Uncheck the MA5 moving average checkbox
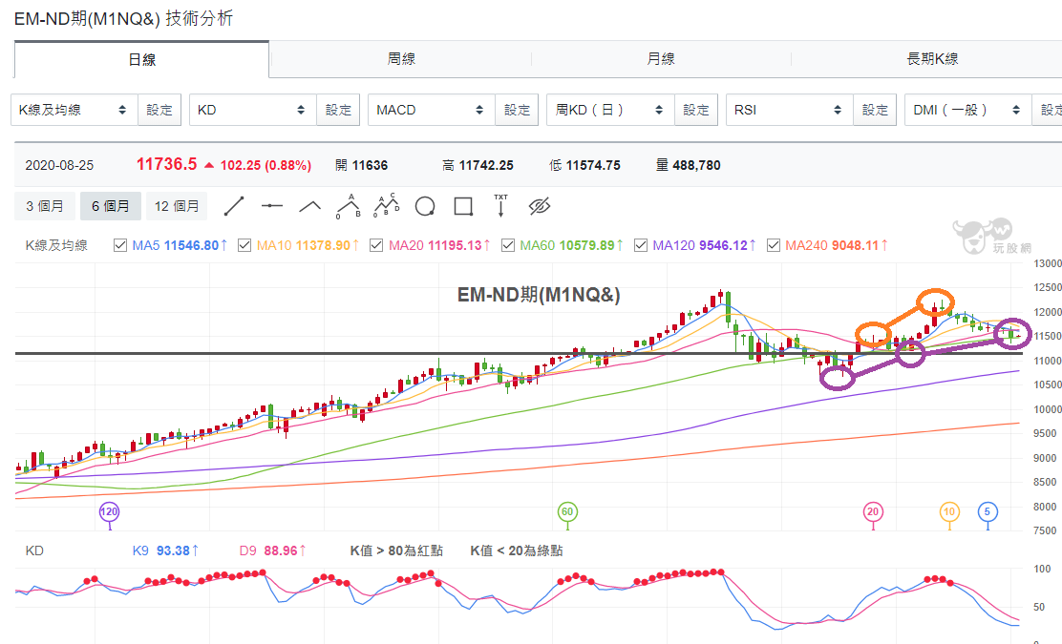The width and height of the screenshot is (1062, 644). [x=120, y=245]
